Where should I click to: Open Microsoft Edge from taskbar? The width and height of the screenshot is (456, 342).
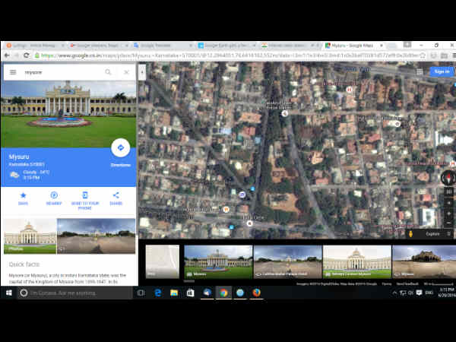click(x=157, y=293)
